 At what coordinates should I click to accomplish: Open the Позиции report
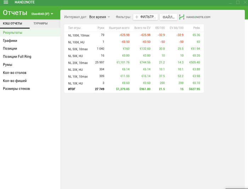[x=10, y=48]
